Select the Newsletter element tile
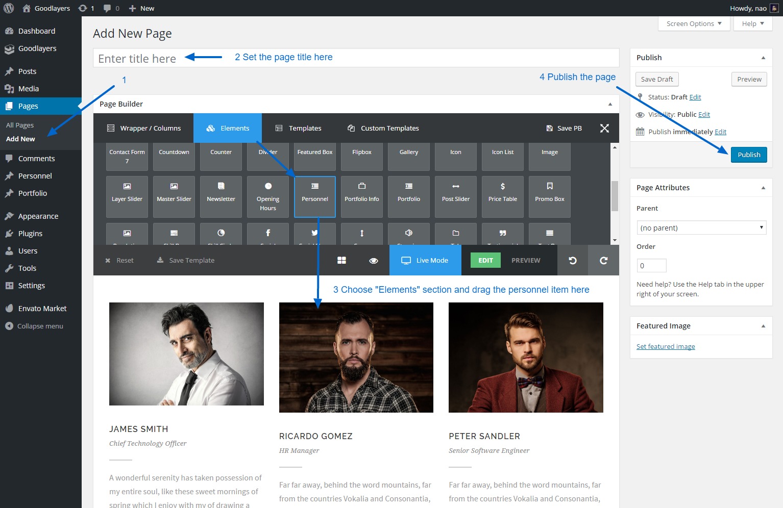 click(x=221, y=197)
